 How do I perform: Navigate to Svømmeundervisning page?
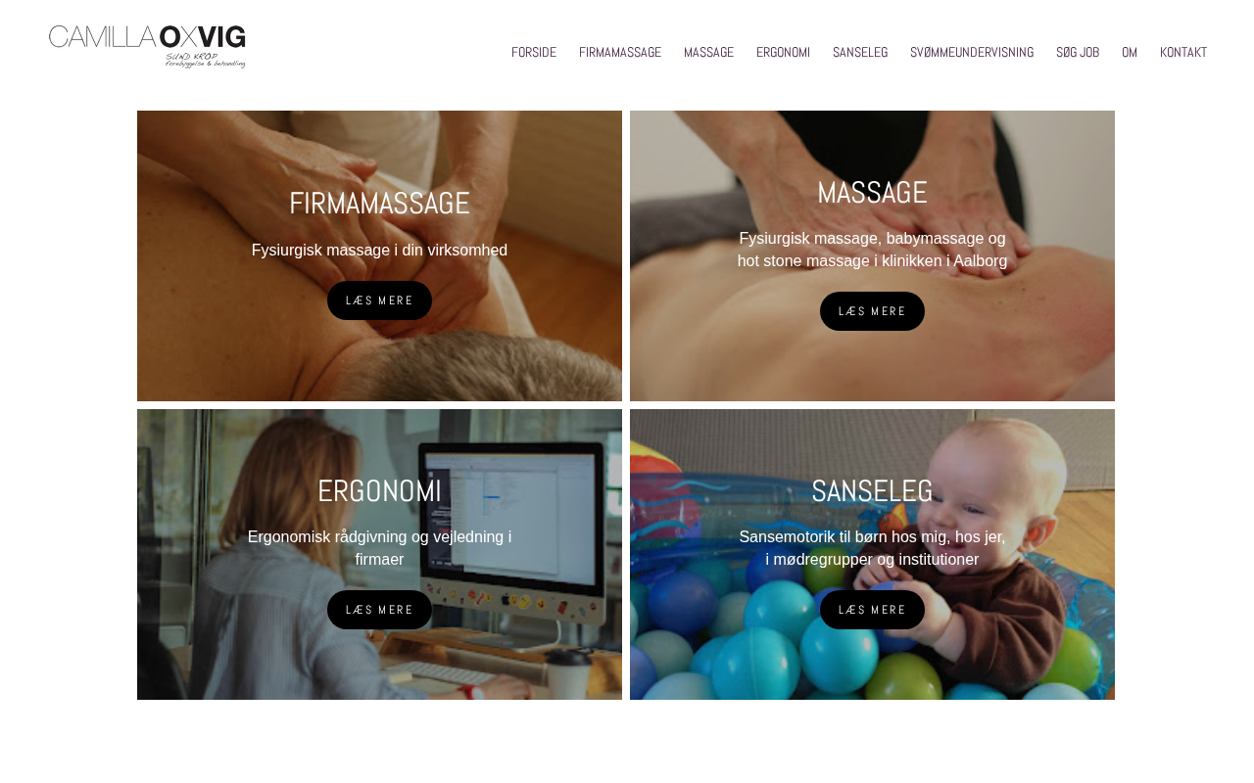click(x=972, y=52)
